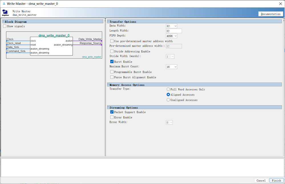Collapse the Streaming Options section
This screenshot has width=285, height=184.
point(108,107)
